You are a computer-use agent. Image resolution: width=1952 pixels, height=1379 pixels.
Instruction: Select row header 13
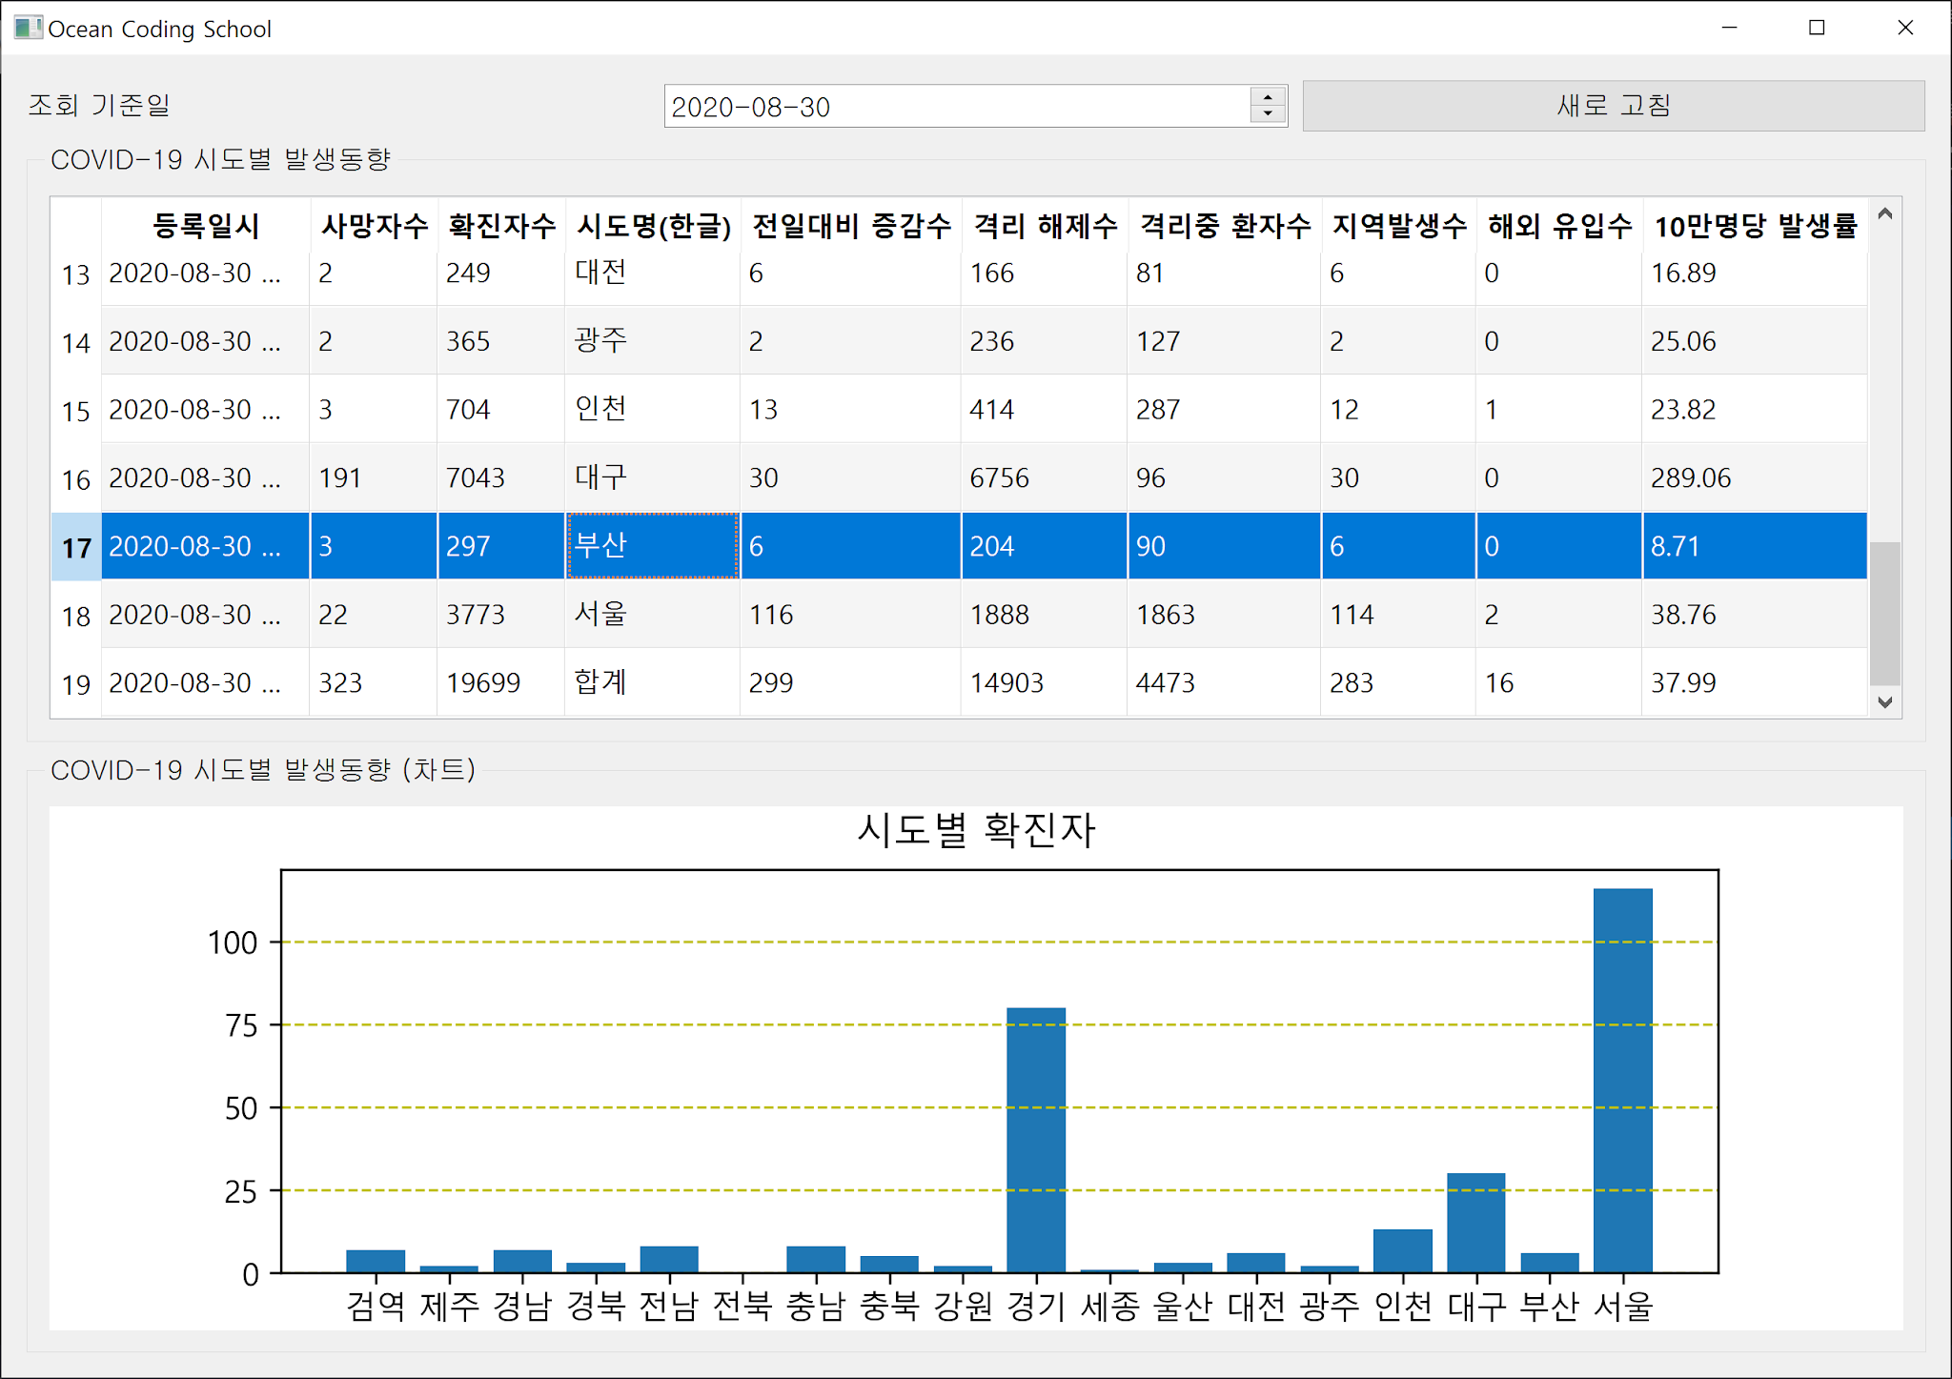click(76, 275)
